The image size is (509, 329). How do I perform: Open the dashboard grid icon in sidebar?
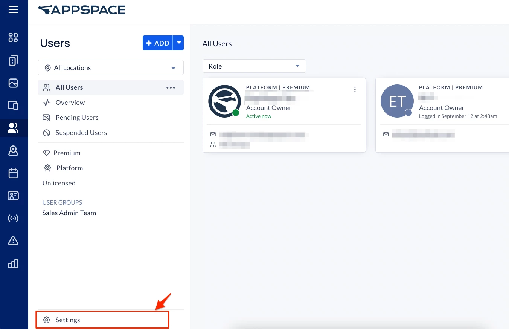click(13, 37)
